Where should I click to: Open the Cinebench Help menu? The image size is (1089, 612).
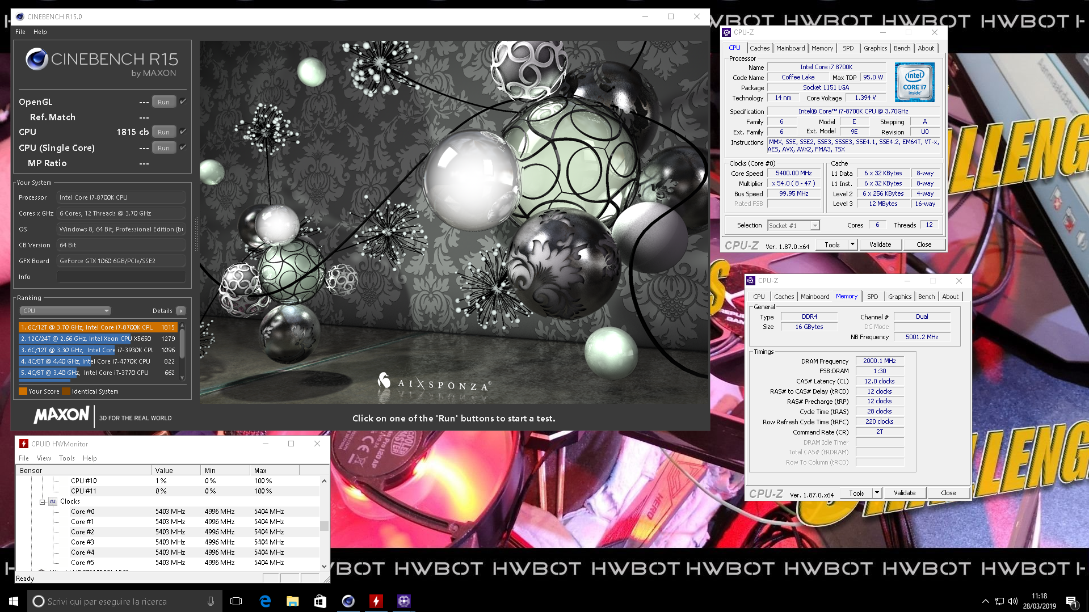point(40,32)
